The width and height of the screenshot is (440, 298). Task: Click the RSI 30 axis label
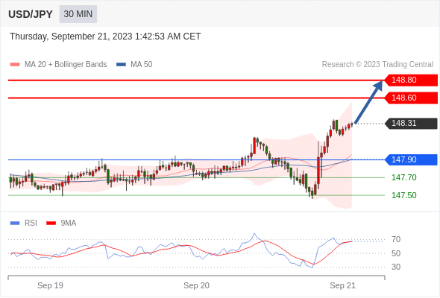(396, 267)
